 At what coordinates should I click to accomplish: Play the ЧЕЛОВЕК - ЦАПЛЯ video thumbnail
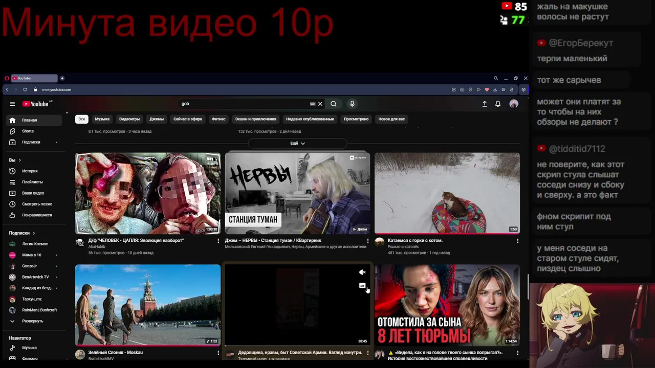pyautogui.click(x=148, y=193)
